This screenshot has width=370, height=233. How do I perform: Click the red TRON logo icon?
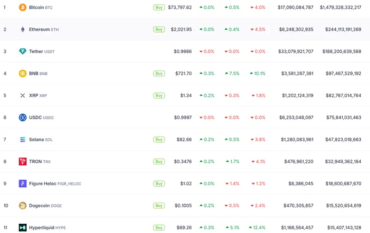(23, 162)
